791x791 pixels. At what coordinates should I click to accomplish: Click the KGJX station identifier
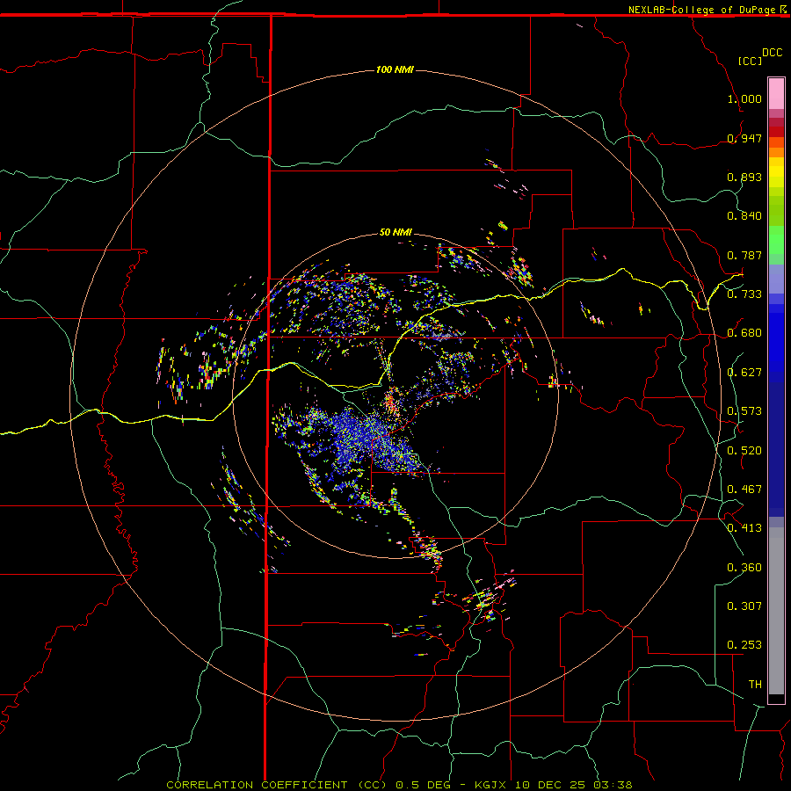(x=491, y=785)
